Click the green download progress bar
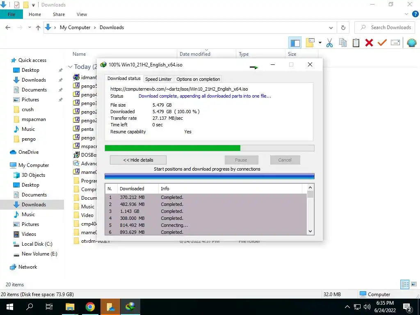 [x=210, y=148]
